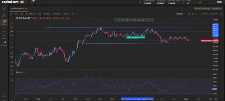Select the brush drawing tool

coord(12,39)
